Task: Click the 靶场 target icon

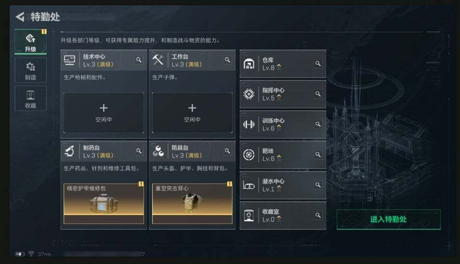Action: coord(249,155)
